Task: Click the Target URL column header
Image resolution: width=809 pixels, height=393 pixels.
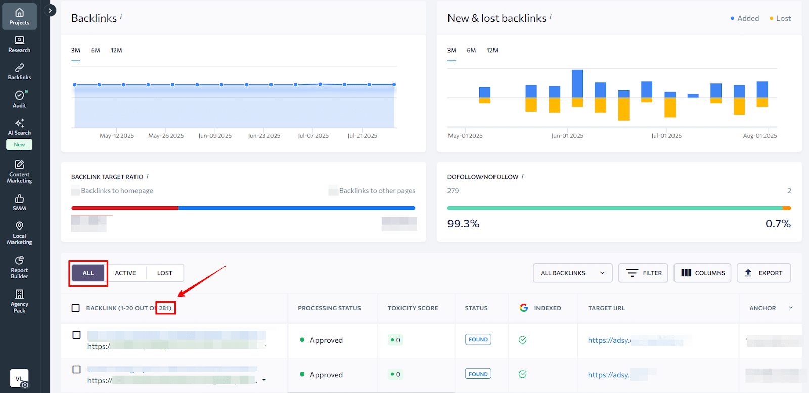Action: [606, 308]
